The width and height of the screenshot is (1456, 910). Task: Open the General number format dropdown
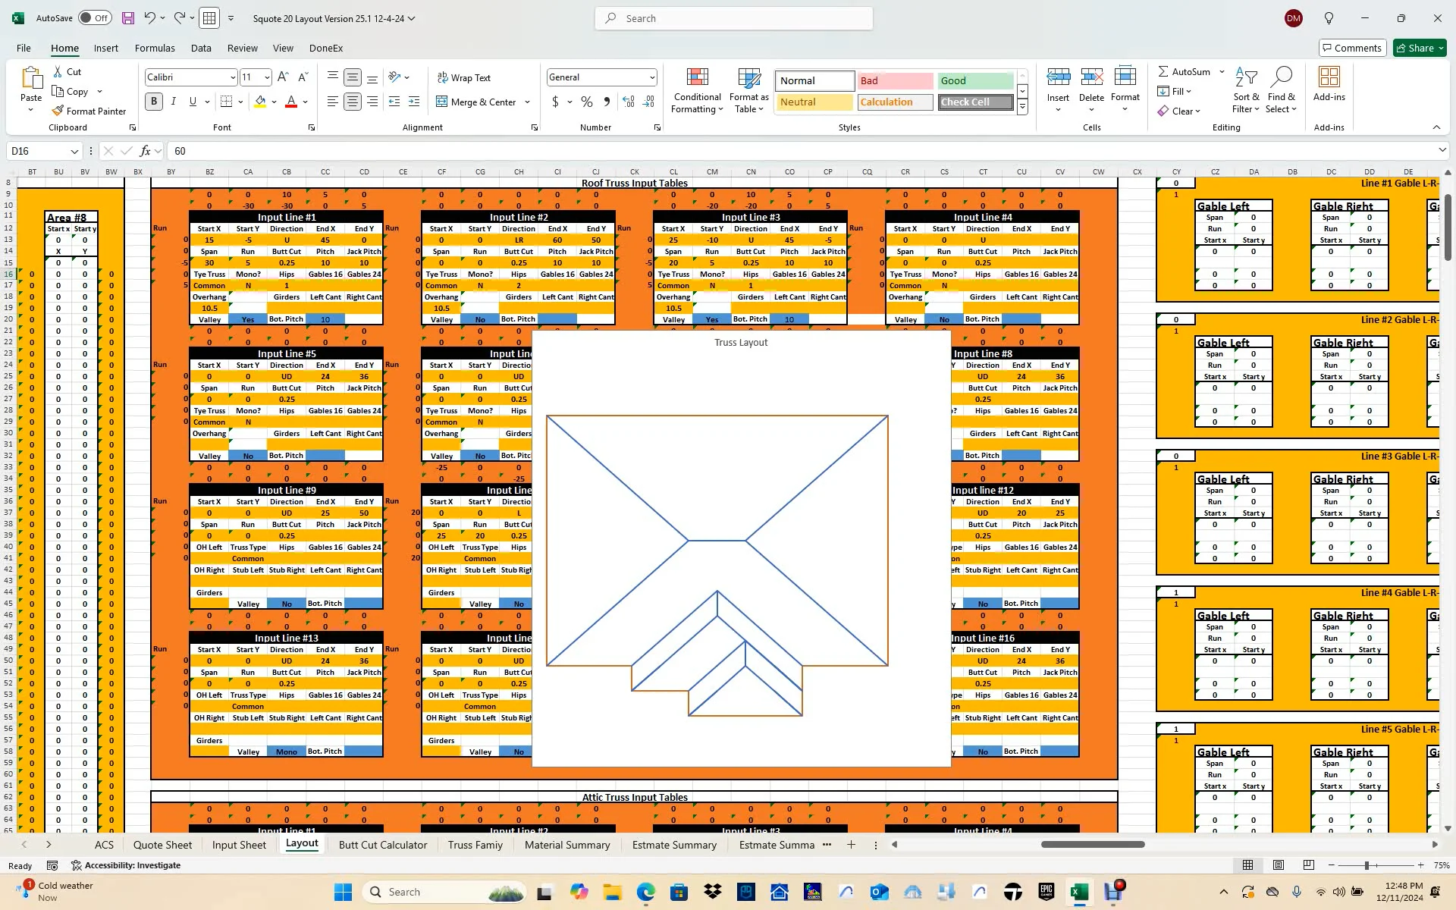[651, 77]
